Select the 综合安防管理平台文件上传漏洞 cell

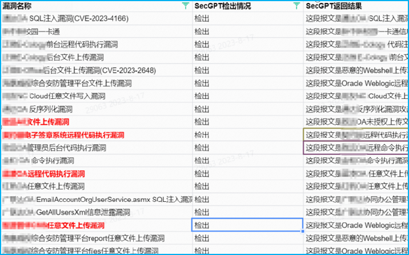pyautogui.click(x=97, y=83)
